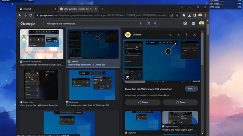Open a new browser tab

point(102,9)
